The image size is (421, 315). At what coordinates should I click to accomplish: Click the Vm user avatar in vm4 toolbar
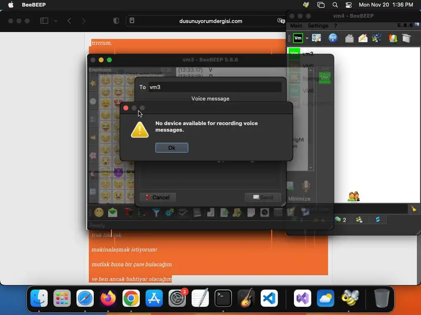click(298, 38)
